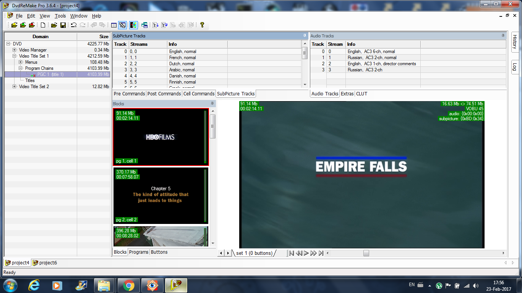
Task: Click the navigate forward arrow toolbar icon
Action: point(102,25)
